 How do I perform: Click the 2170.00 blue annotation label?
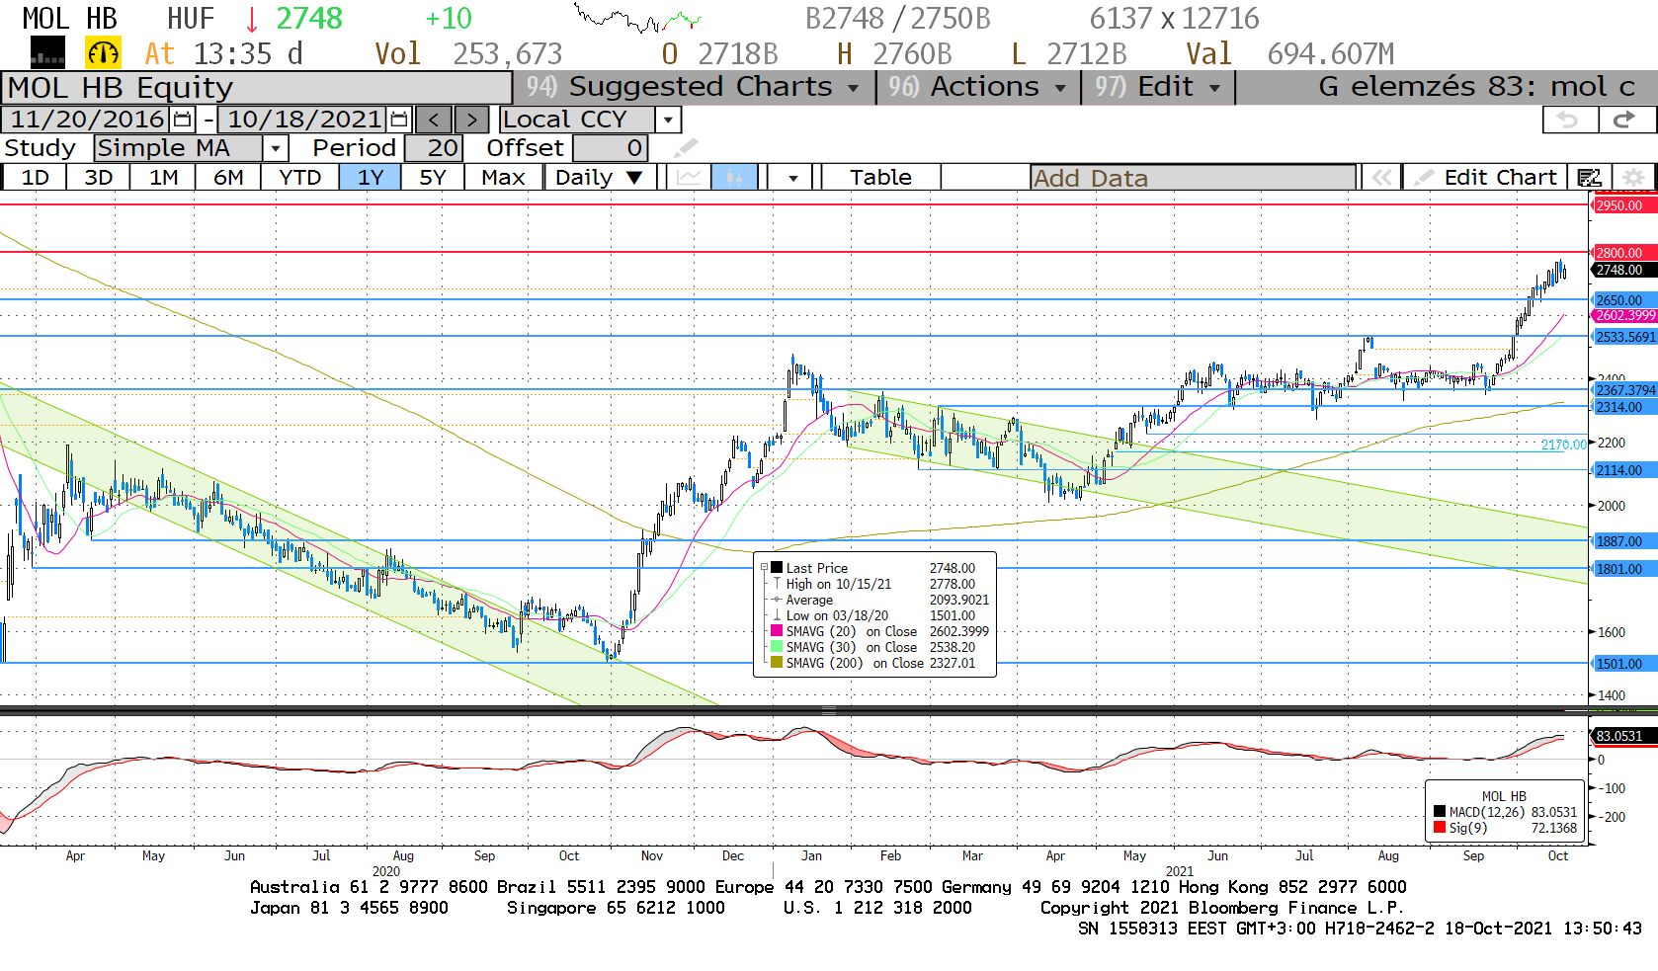pos(1563,445)
